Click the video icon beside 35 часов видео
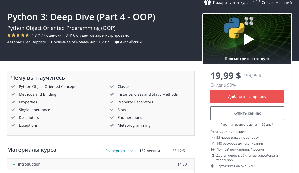The width and height of the screenshot is (299, 173). (213, 137)
